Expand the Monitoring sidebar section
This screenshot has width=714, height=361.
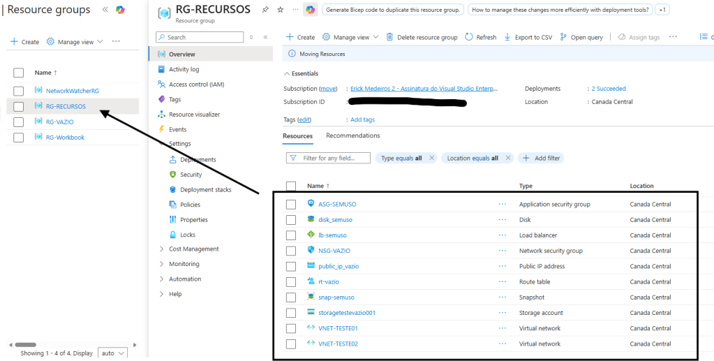pos(184,264)
